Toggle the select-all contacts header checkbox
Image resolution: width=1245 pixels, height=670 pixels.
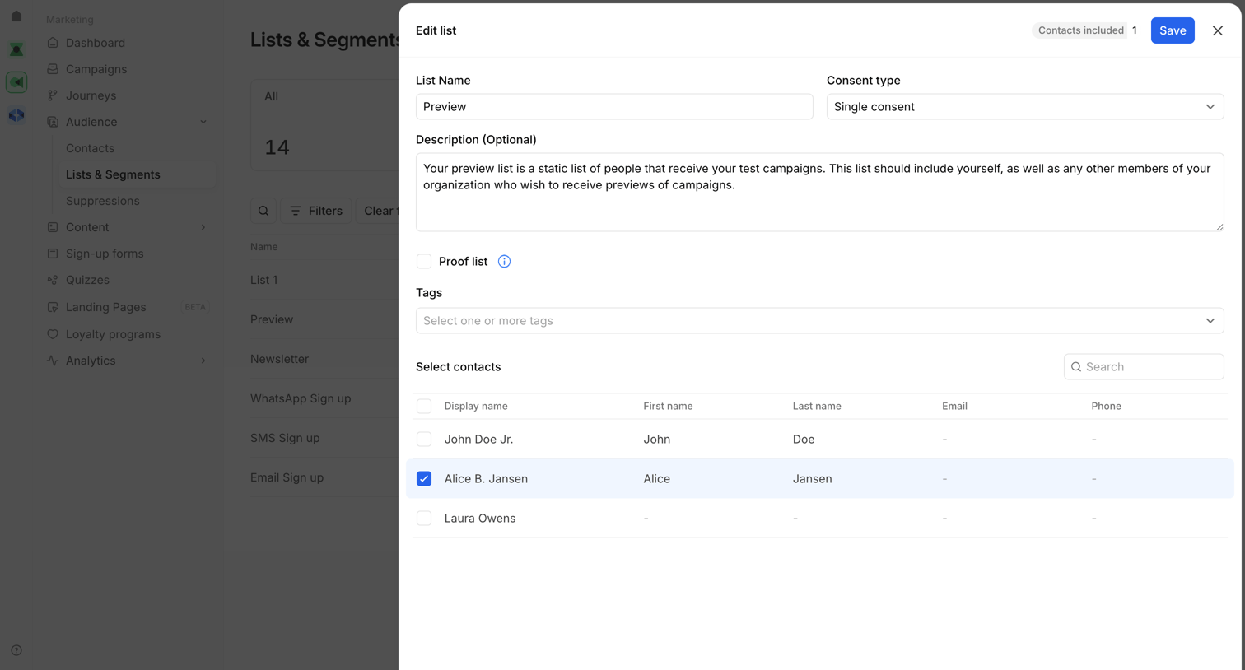coord(424,406)
